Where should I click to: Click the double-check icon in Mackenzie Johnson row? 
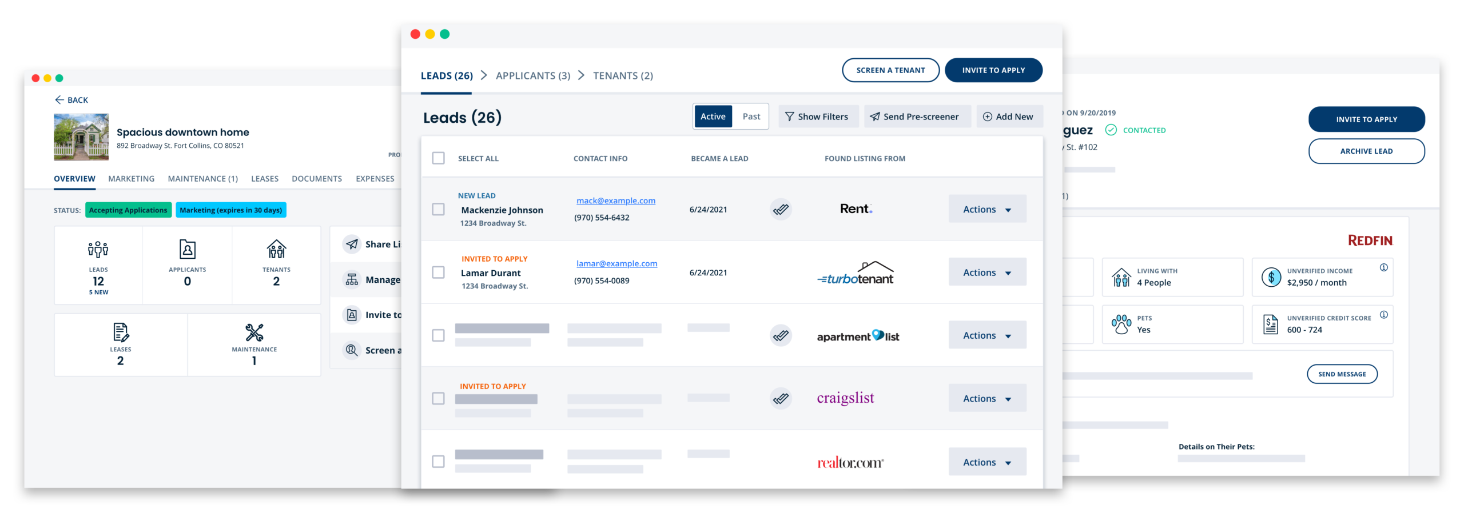[781, 210]
